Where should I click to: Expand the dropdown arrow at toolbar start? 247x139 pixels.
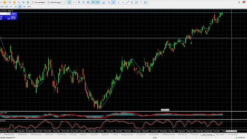[x=1, y=2]
